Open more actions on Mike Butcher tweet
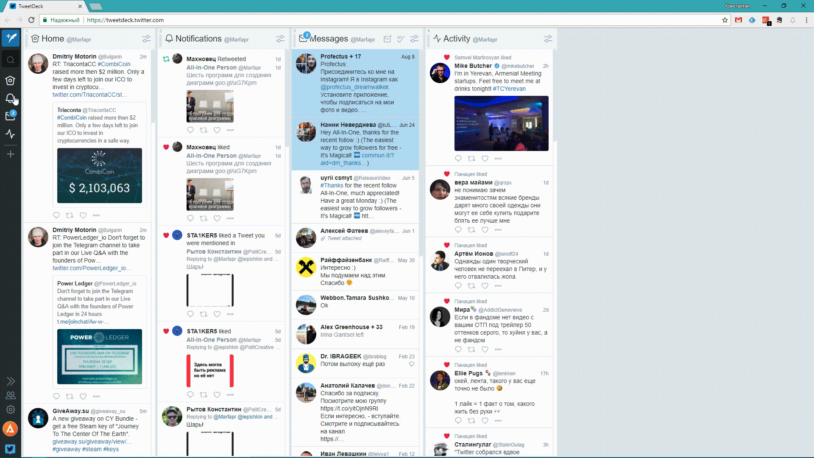814x458 pixels. tap(498, 159)
